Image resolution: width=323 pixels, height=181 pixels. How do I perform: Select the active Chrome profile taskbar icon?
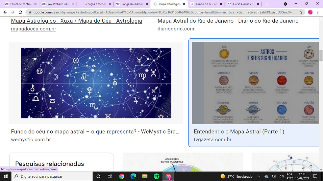coord(168,176)
